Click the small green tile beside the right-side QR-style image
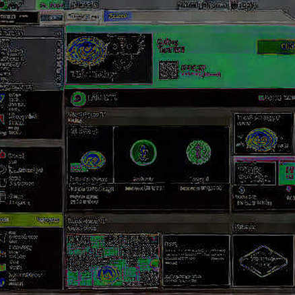Image resolution: width=295 pixels, height=295 pixels. click(288, 172)
